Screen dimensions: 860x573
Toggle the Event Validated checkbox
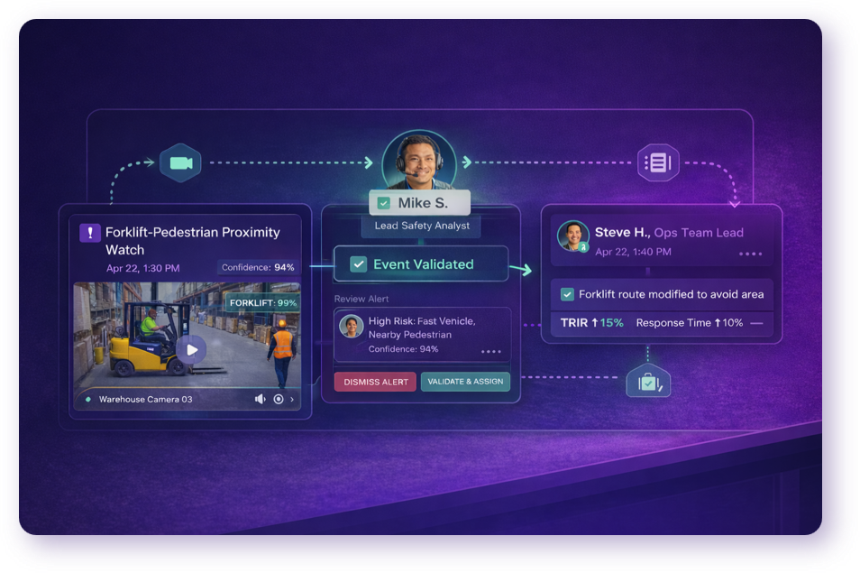[x=358, y=264]
